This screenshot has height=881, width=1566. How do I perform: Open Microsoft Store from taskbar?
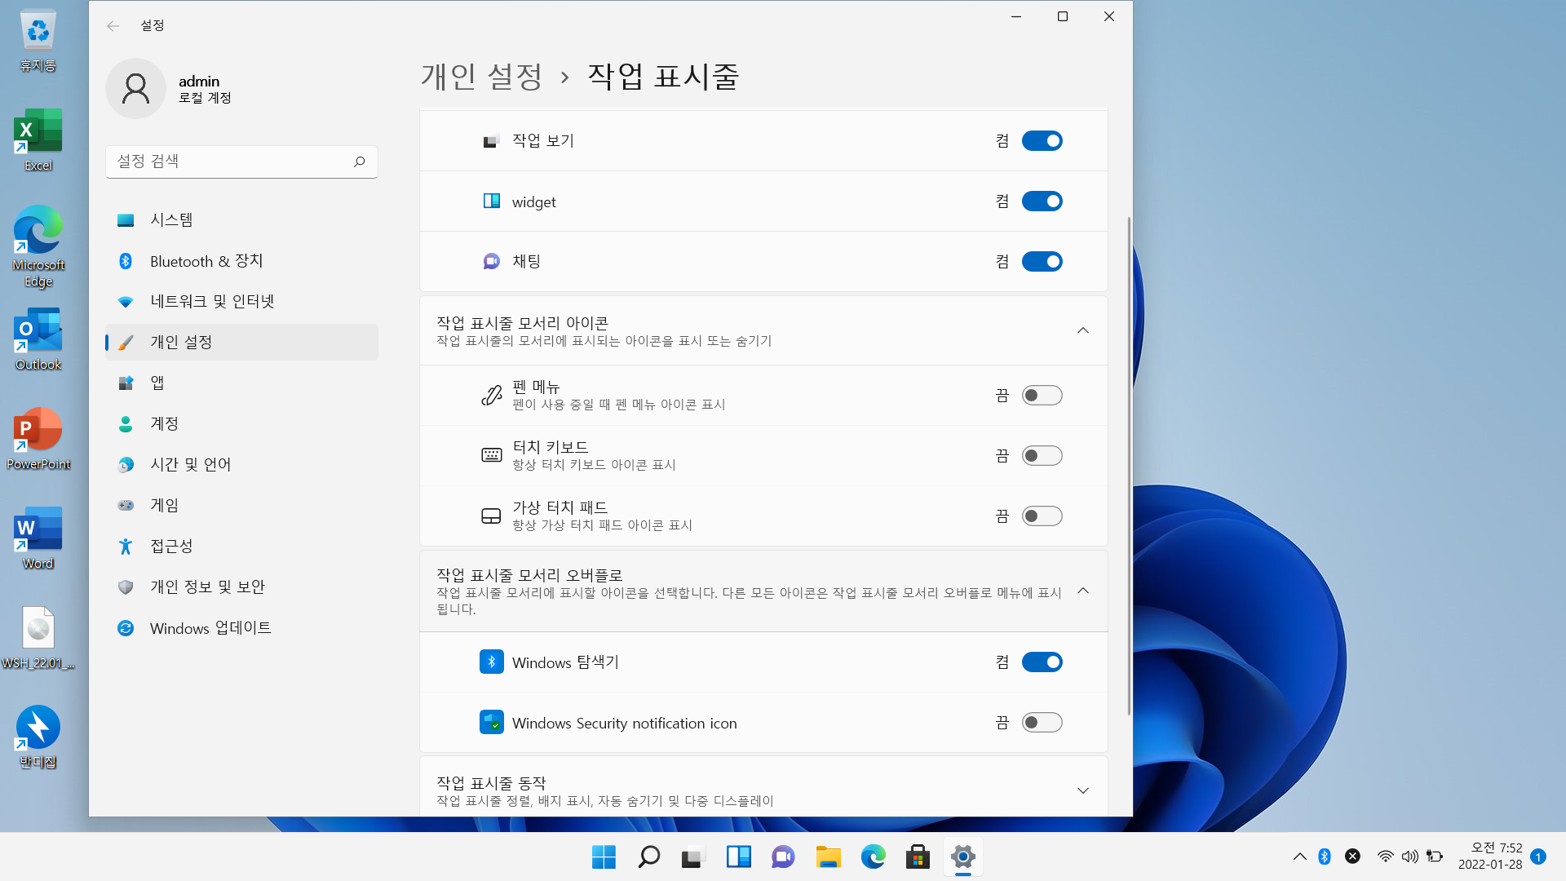tap(918, 857)
